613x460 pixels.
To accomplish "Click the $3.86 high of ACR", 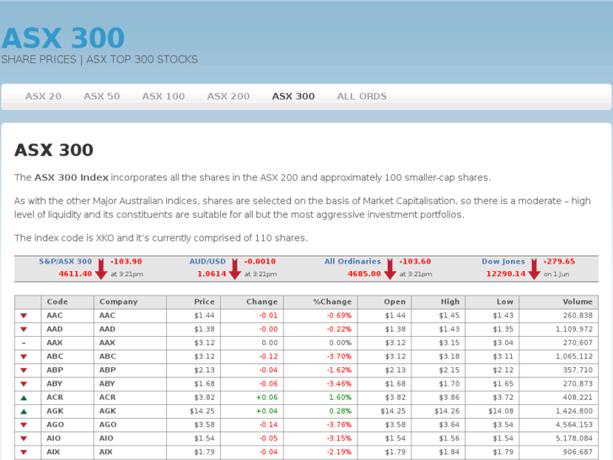I will pos(449,398).
